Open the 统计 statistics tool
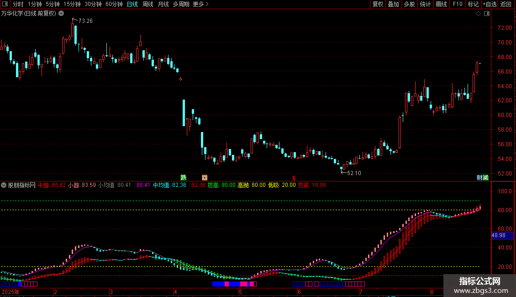Image resolution: width=516 pixels, height=297 pixels. 425,4
